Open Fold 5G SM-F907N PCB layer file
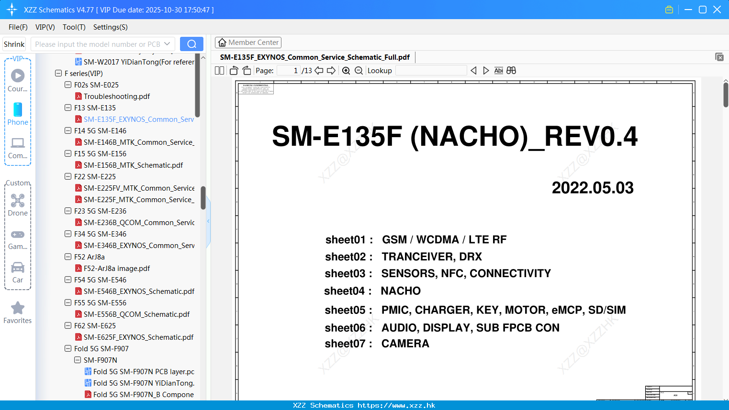This screenshot has height=410, width=729. tap(139, 371)
